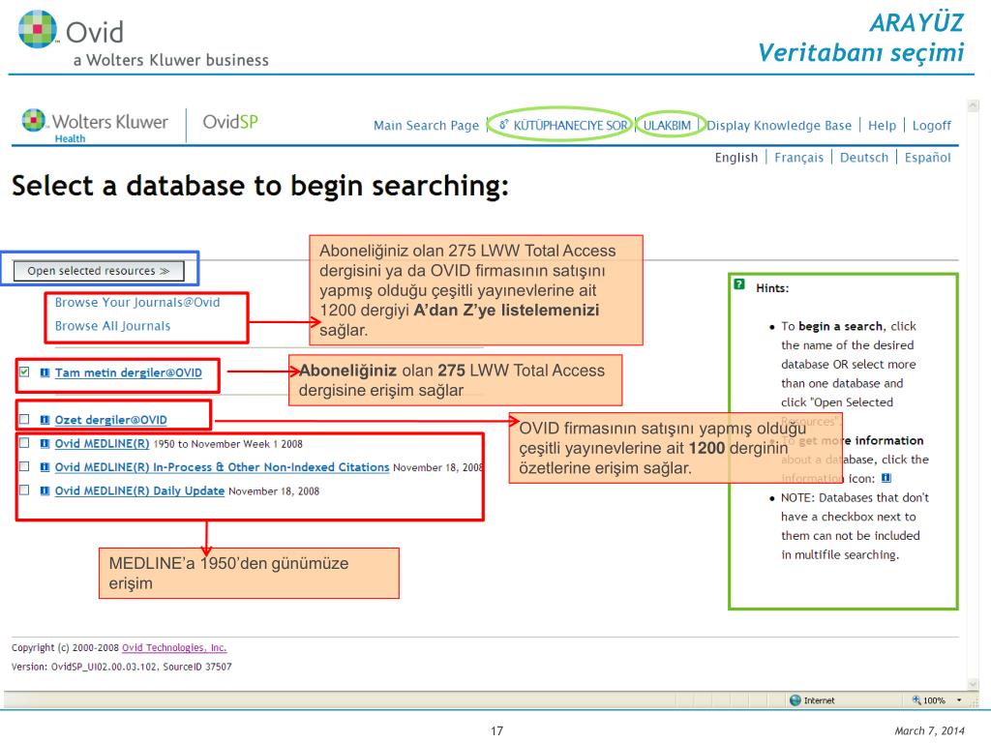
Task: Go to Main Search Page
Action: [x=426, y=125]
